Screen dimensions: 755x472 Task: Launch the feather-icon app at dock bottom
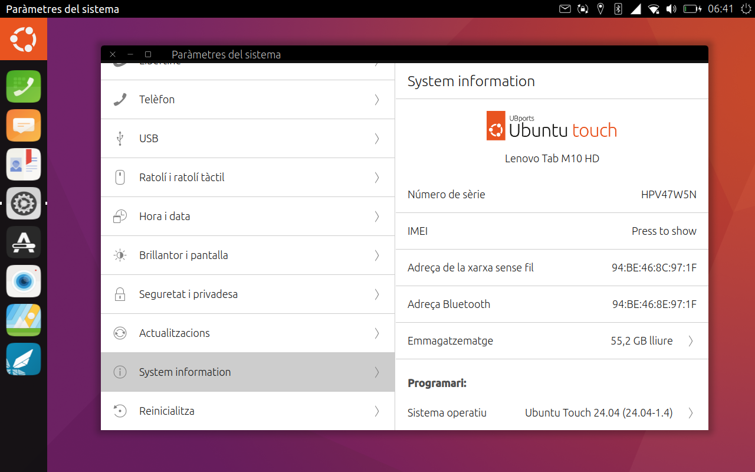click(x=24, y=359)
